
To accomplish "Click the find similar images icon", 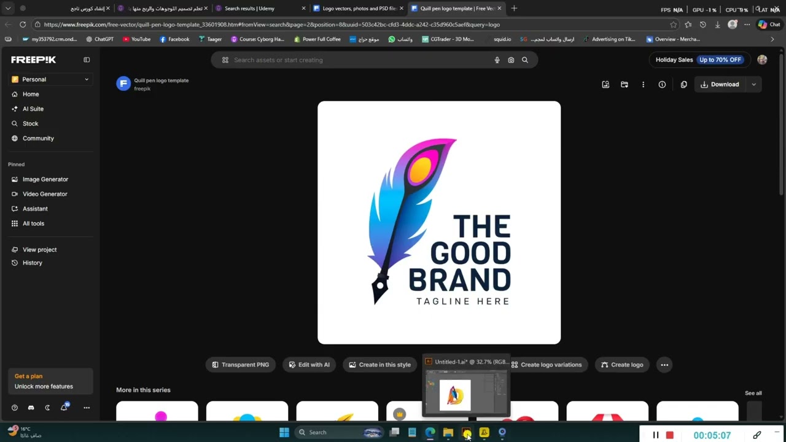I will click(605, 85).
